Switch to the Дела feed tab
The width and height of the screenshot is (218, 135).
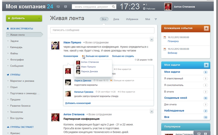116,19
